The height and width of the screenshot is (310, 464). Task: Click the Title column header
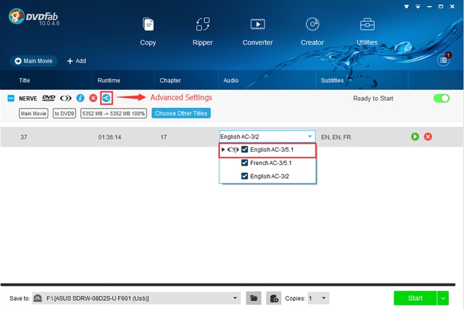coord(25,80)
